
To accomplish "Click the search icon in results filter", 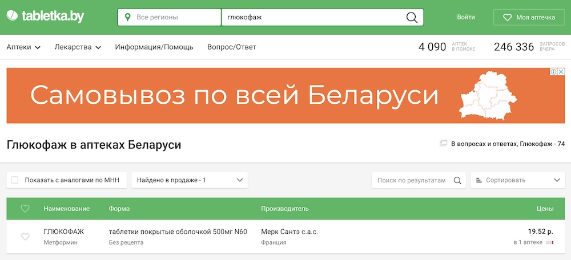I will tap(457, 180).
